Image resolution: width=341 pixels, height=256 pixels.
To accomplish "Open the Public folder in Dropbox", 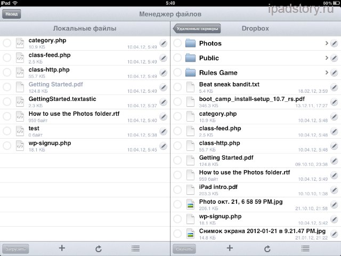I will pyautogui.click(x=256, y=58).
